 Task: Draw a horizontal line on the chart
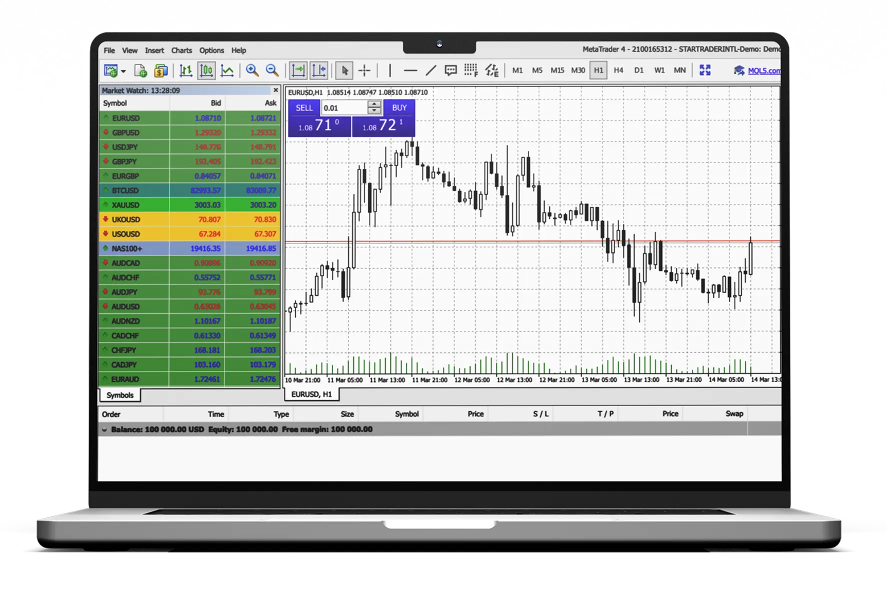point(410,70)
